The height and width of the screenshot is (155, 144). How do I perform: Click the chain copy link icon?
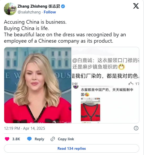pyautogui.click(x=53, y=139)
